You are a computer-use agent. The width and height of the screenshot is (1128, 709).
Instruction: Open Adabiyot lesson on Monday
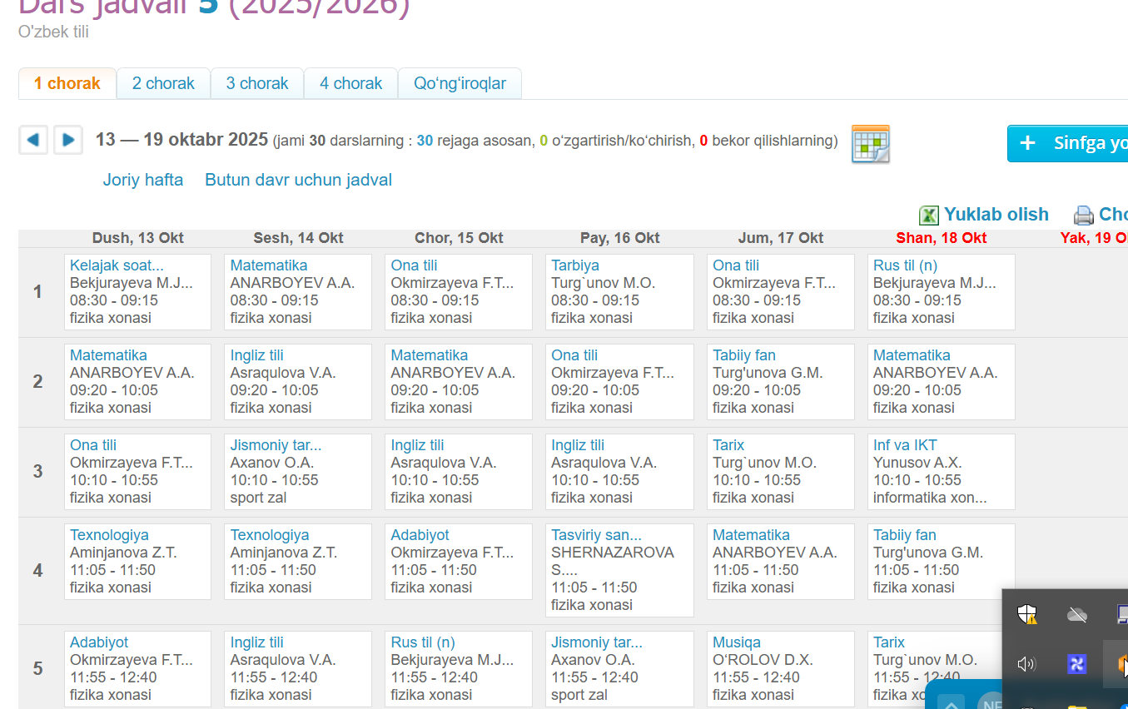click(x=99, y=642)
